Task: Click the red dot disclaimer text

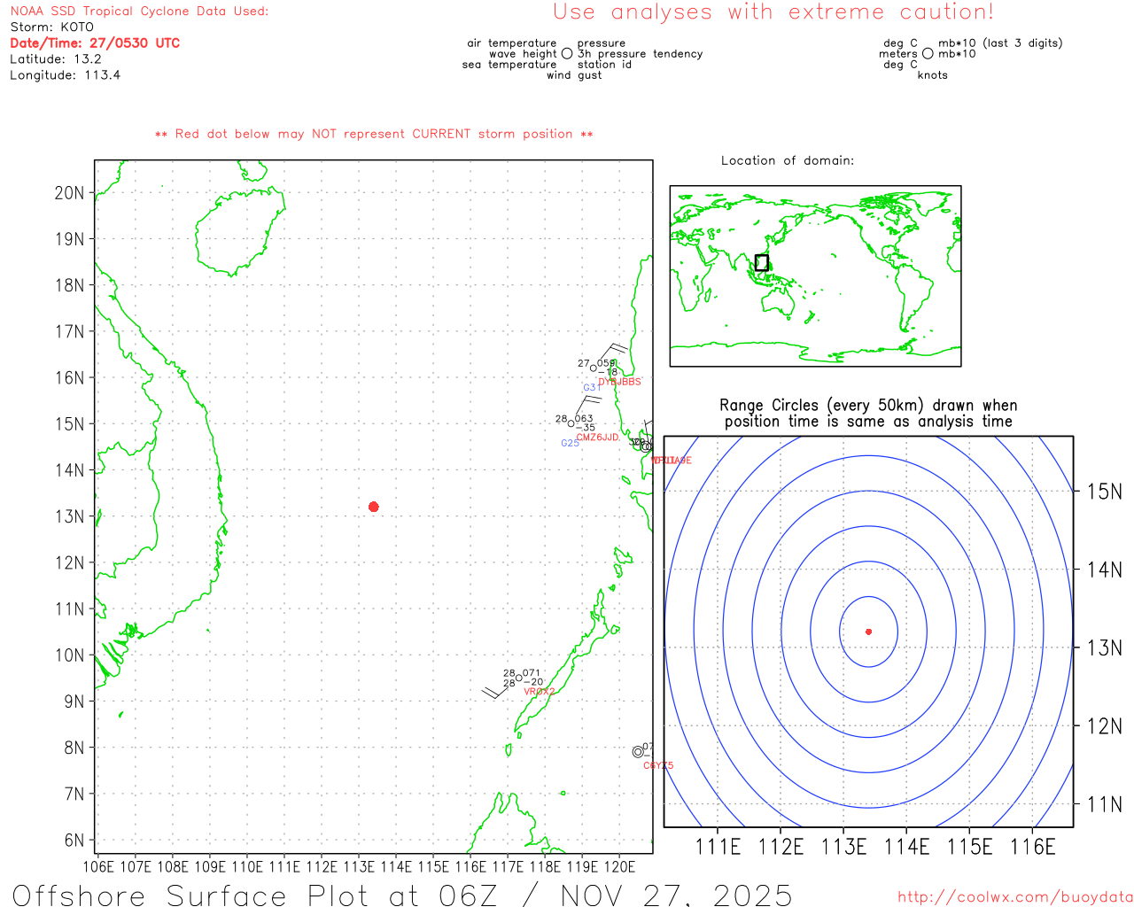Action: click(374, 134)
